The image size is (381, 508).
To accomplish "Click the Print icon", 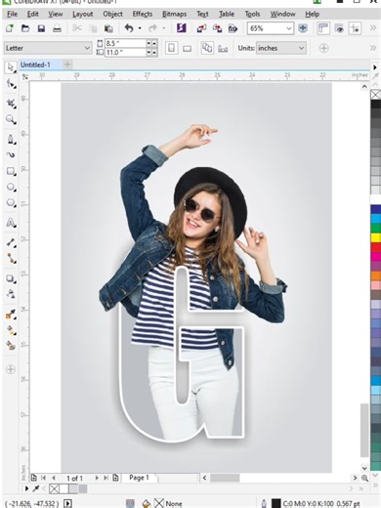I will (x=57, y=28).
